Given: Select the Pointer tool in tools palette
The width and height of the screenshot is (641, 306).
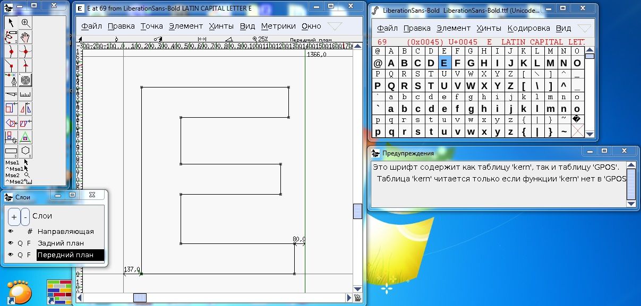Looking at the screenshot, I should pyautogui.click(x=11, y=22).
